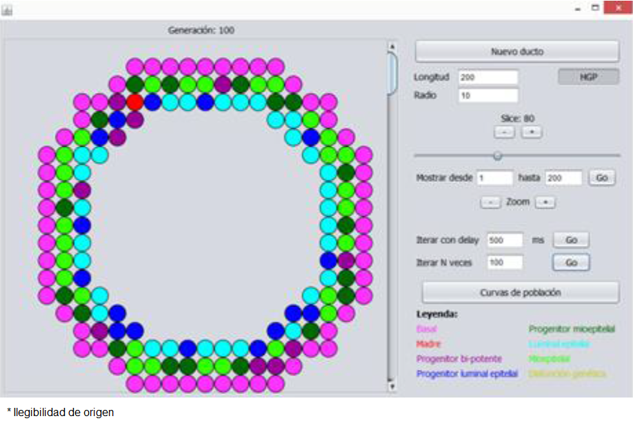Click the canvas scrollbar down arrow

coord(392,387)
